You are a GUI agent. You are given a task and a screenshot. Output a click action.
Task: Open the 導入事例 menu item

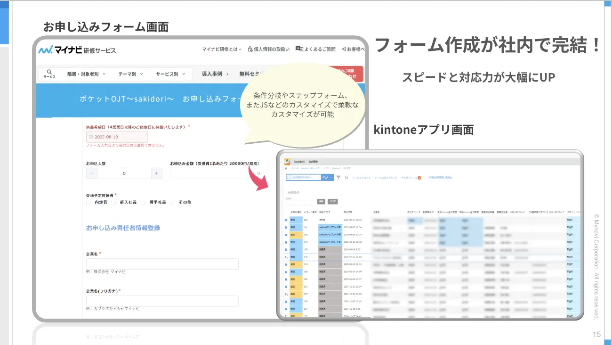tap(215, 74)
